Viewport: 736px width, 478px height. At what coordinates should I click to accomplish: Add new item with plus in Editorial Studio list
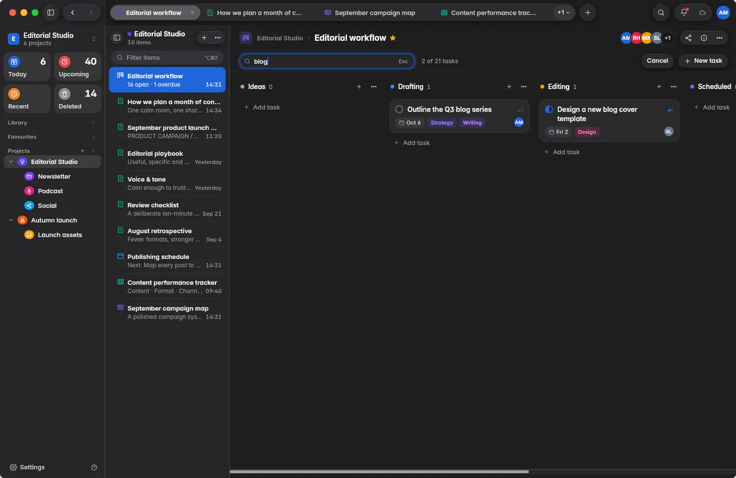click(204, 37)
